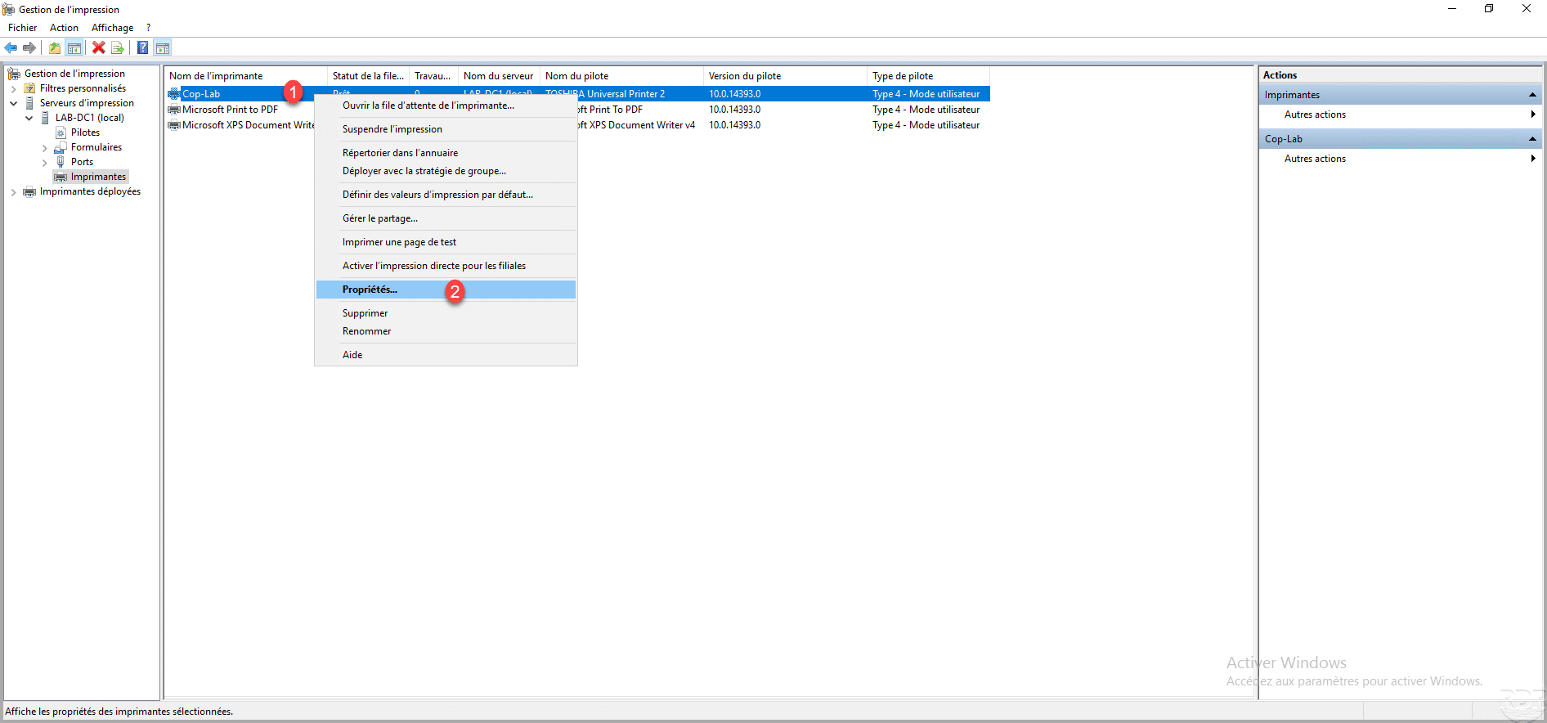The height and width of the screenshot is (723, 1547).
Task: Click TOSHIBA Universal Printer 2 driver cell
Action: (x=605, y=94)
